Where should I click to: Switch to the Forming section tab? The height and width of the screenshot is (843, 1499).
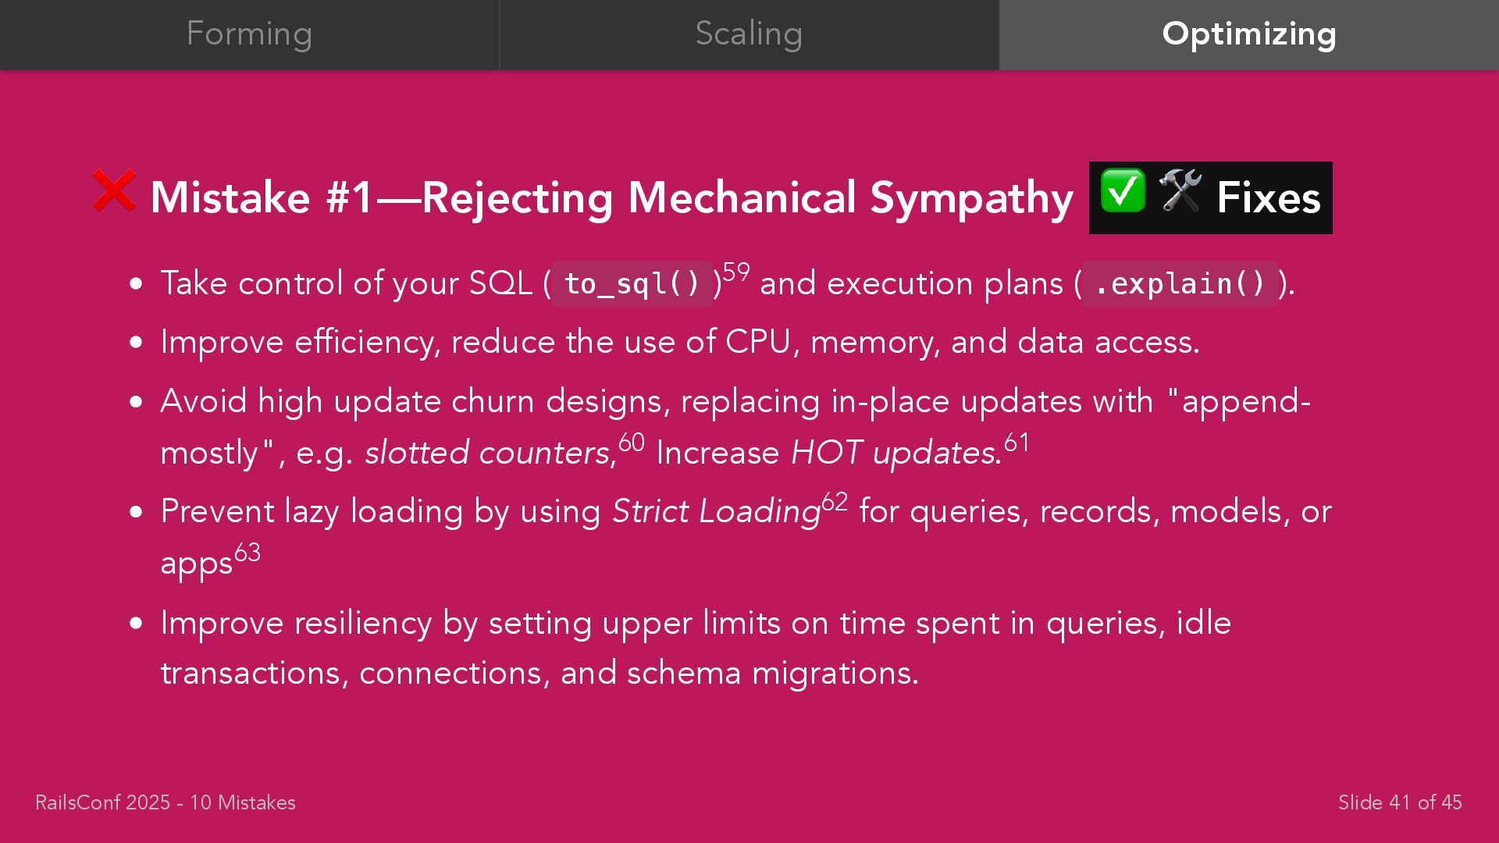click(x=249, y=34)
